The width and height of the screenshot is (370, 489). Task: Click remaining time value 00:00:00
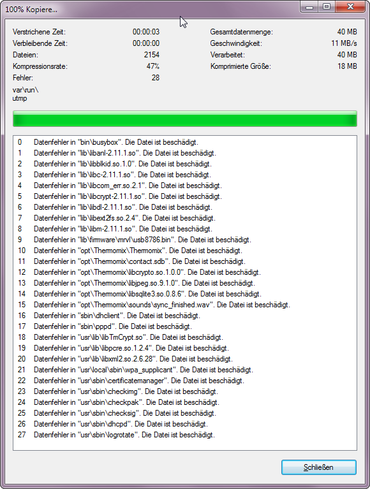pyautogui.click(x=146, y=43)
